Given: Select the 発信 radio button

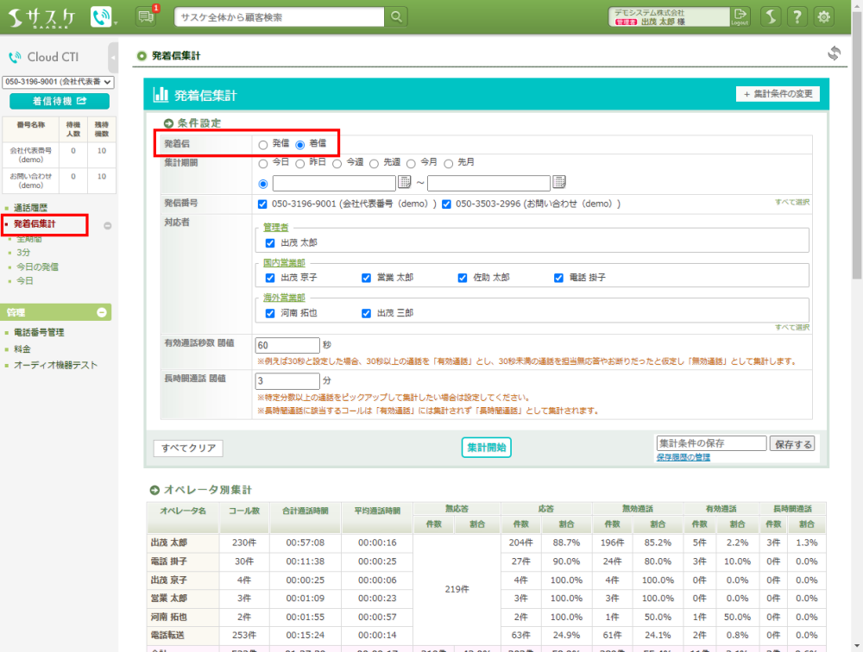Looking at the screenshot, I should 263,144.
